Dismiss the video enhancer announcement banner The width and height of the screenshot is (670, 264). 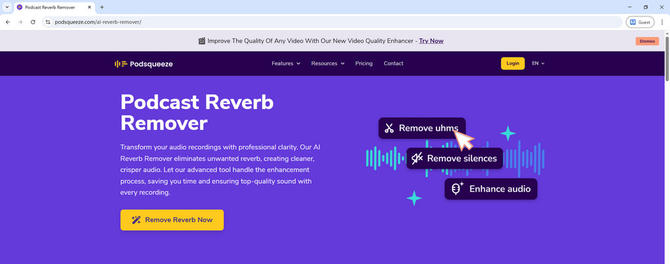click(x=646, y=41)
